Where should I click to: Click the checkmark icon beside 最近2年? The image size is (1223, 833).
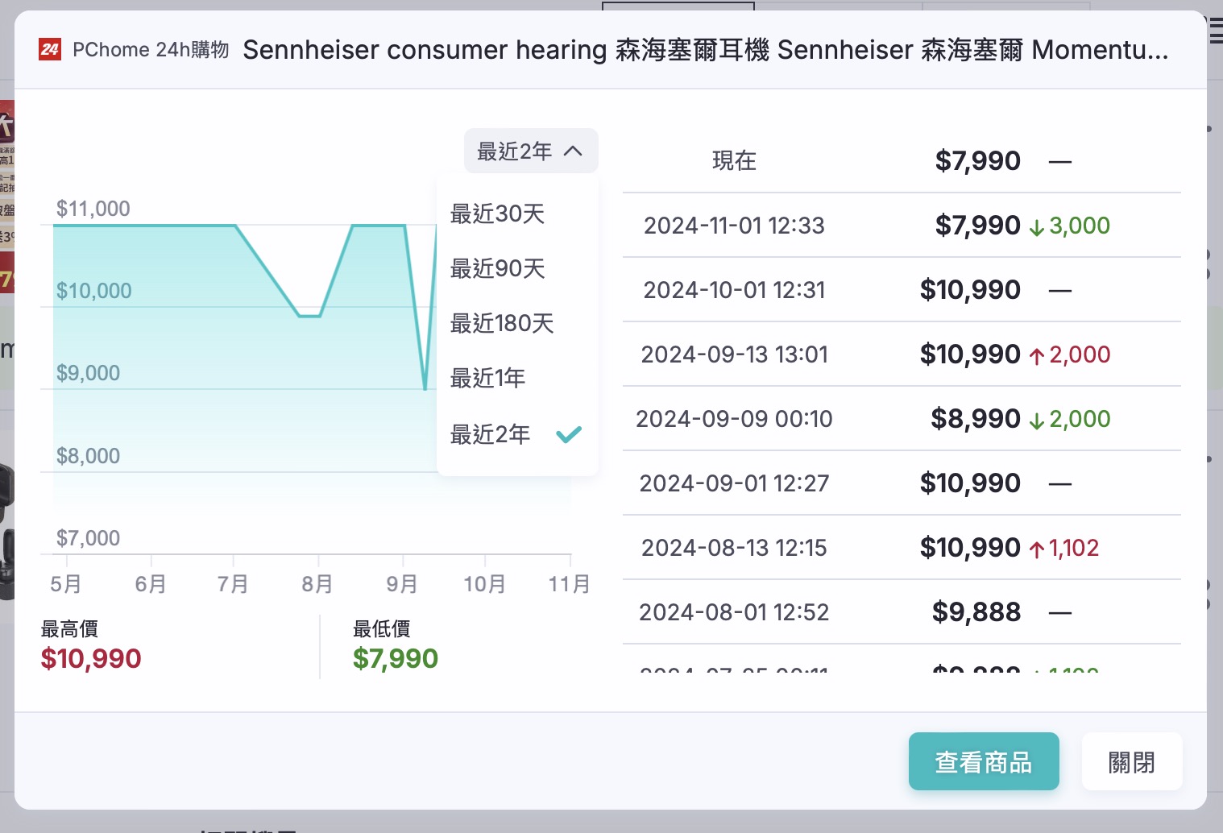(x=569, y=434)
